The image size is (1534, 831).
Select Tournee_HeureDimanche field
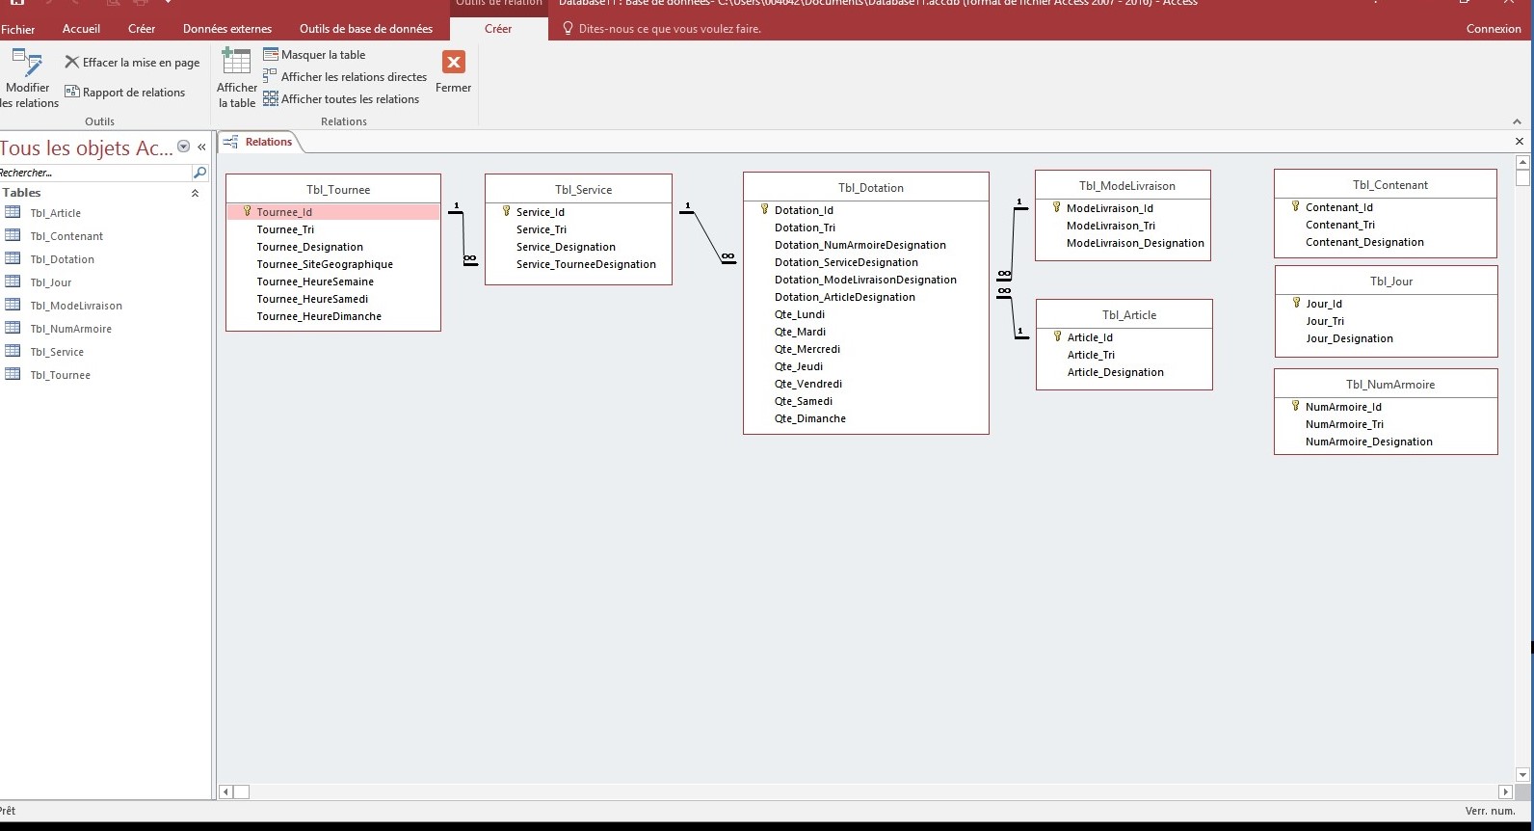click(x=319, y=316)
